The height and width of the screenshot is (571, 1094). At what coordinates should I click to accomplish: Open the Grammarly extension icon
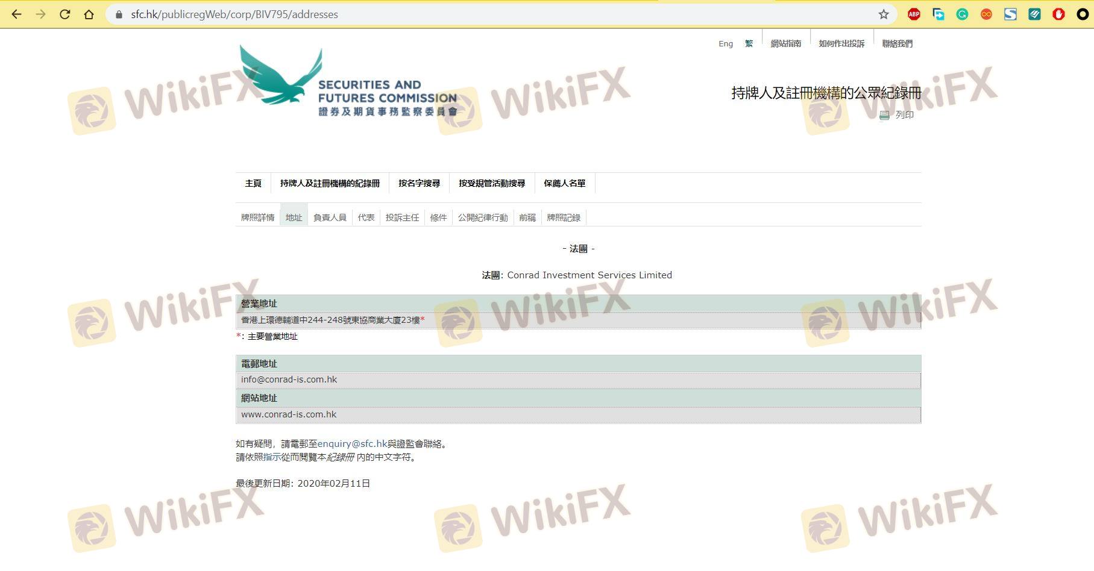point(962,14)
